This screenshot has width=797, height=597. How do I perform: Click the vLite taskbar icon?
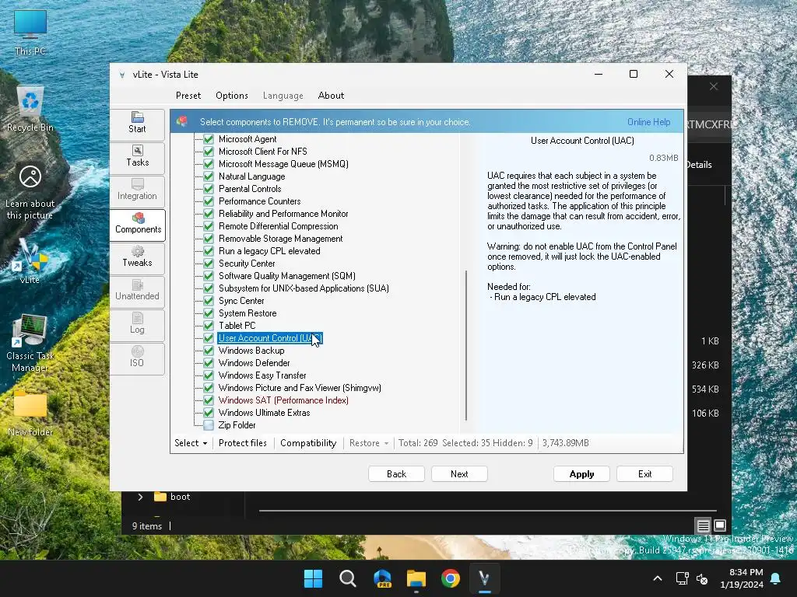484,578
